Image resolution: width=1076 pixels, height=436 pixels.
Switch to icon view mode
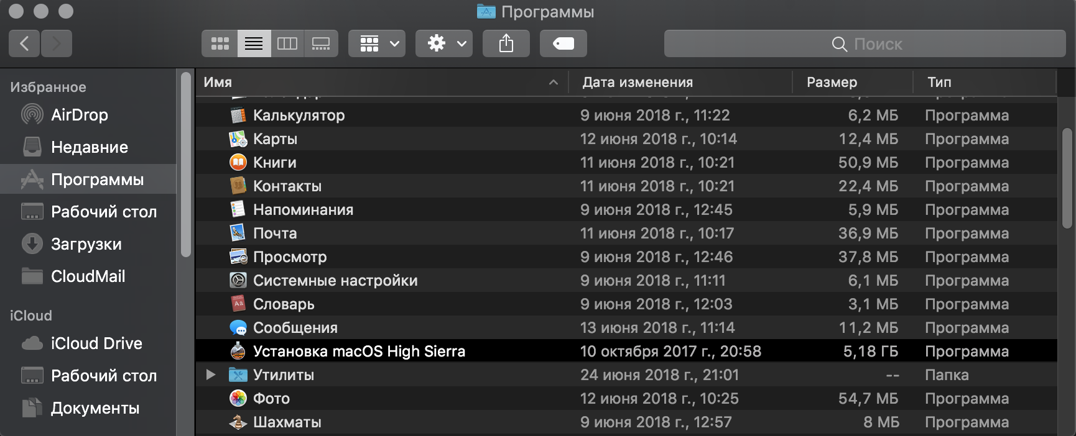pyautogui.click(x=220, y=43)
